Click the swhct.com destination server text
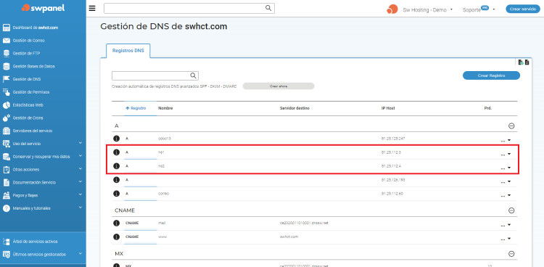 [x=289, y=237]
